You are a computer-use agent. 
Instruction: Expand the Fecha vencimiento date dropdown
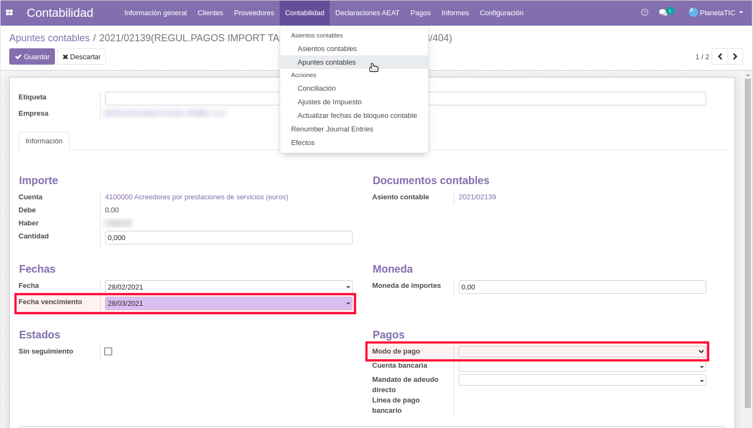pyautogui.click(x=348, y=304)
